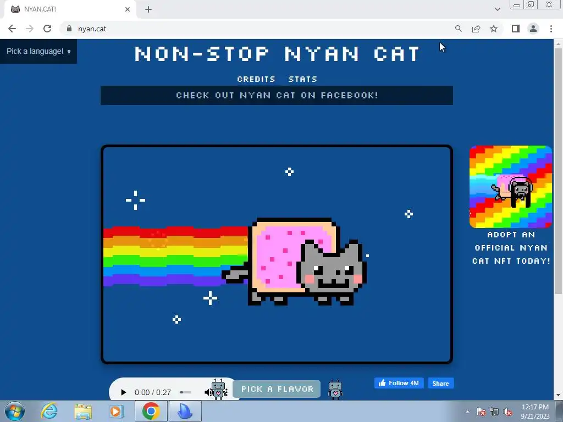Screen dimensions: 563x422
Task: Open the zoom magnifier in address bar
Action: [x=459, y=29]
